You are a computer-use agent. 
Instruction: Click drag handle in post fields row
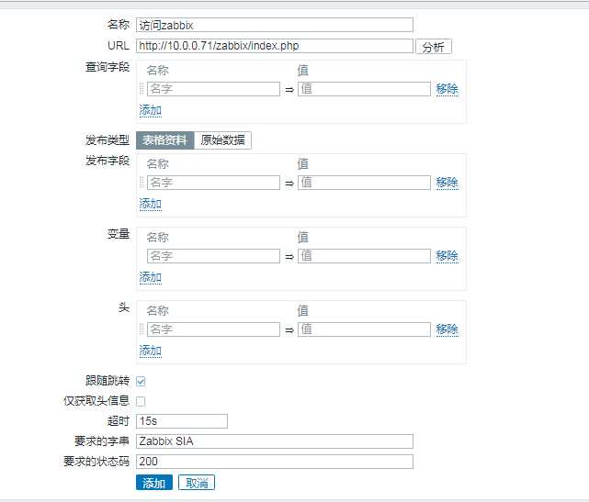(x=142, y=183)
